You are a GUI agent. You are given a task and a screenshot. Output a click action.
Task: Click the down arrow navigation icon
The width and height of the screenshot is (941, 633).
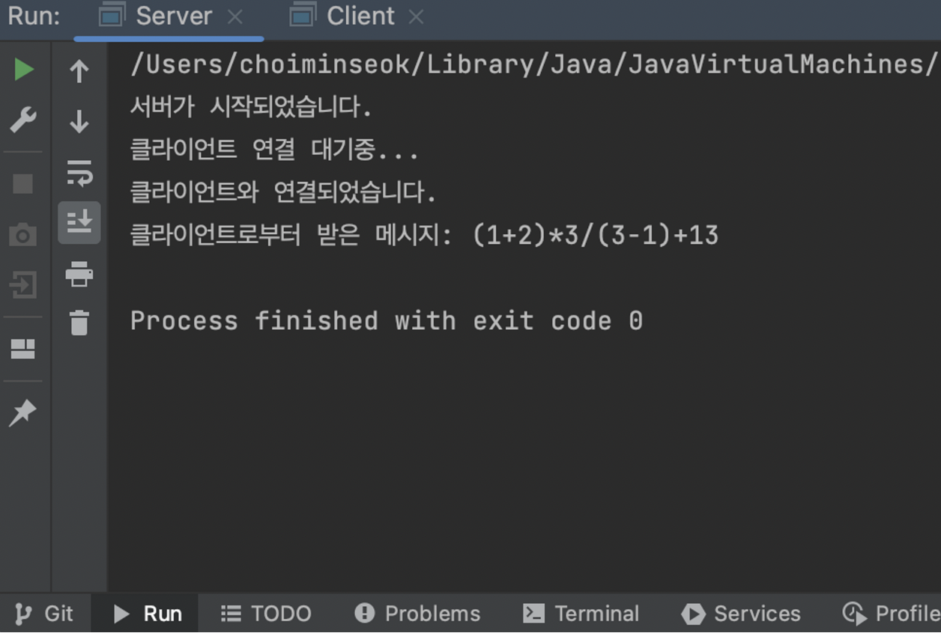click(79, 121)
